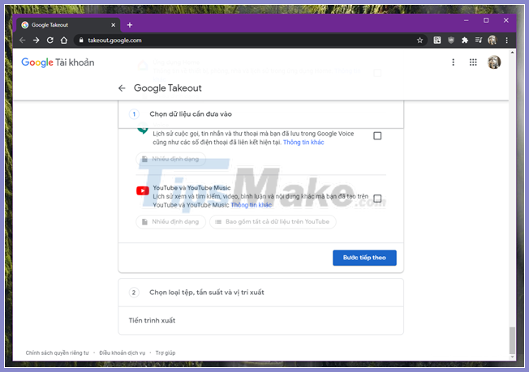Click the YouTube red logo icon
The width and height of the screenshot is (529, 372).
tap(143, 190)
